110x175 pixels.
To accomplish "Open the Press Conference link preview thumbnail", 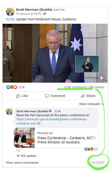I will (24, 138).
